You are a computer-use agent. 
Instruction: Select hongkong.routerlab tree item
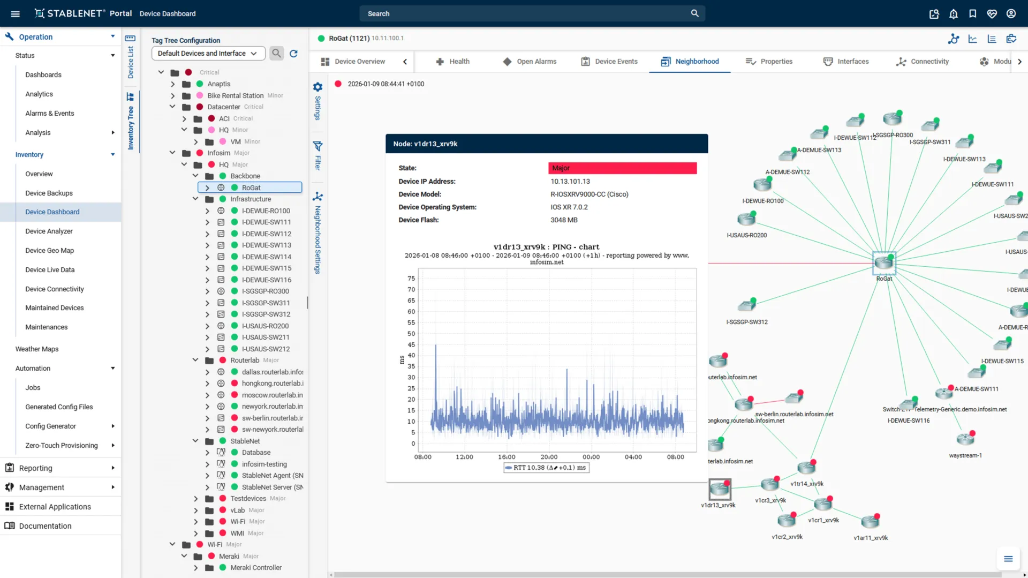point(273,384)
